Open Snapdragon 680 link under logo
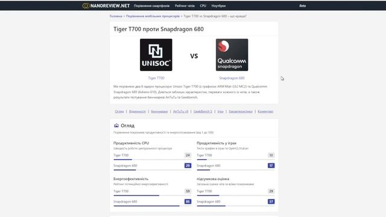 tap(232, 78)
